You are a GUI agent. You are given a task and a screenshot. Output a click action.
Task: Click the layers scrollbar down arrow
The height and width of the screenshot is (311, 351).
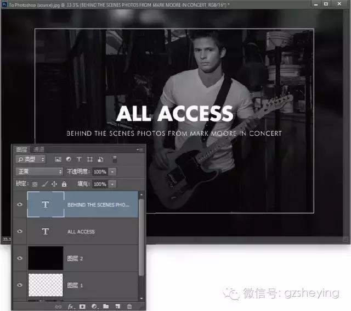pyautogui.click(x=141, y=298)
